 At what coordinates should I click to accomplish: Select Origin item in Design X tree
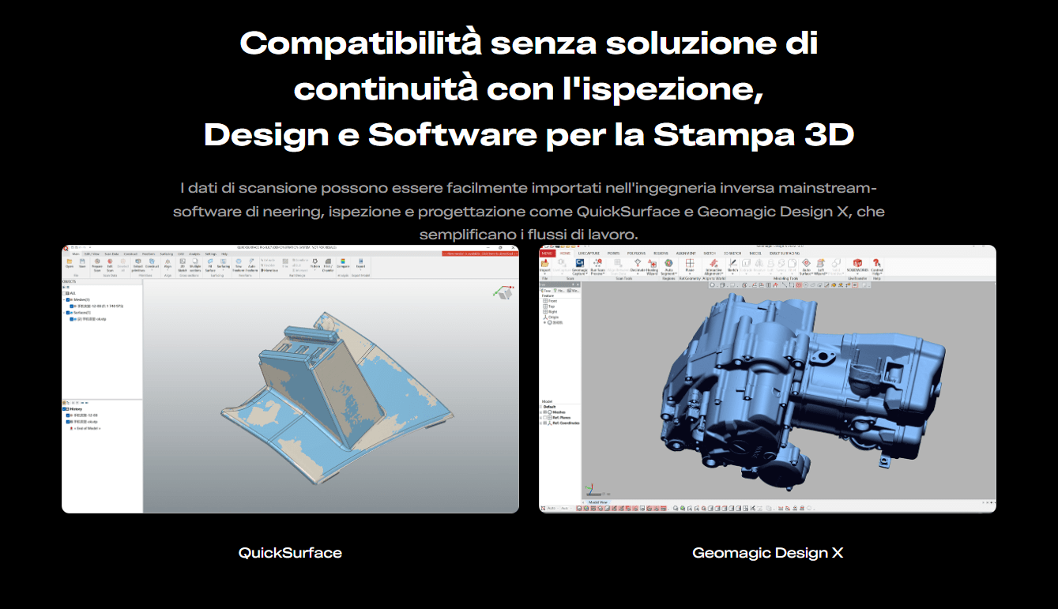pyautogui.click(x=551, y=317)
